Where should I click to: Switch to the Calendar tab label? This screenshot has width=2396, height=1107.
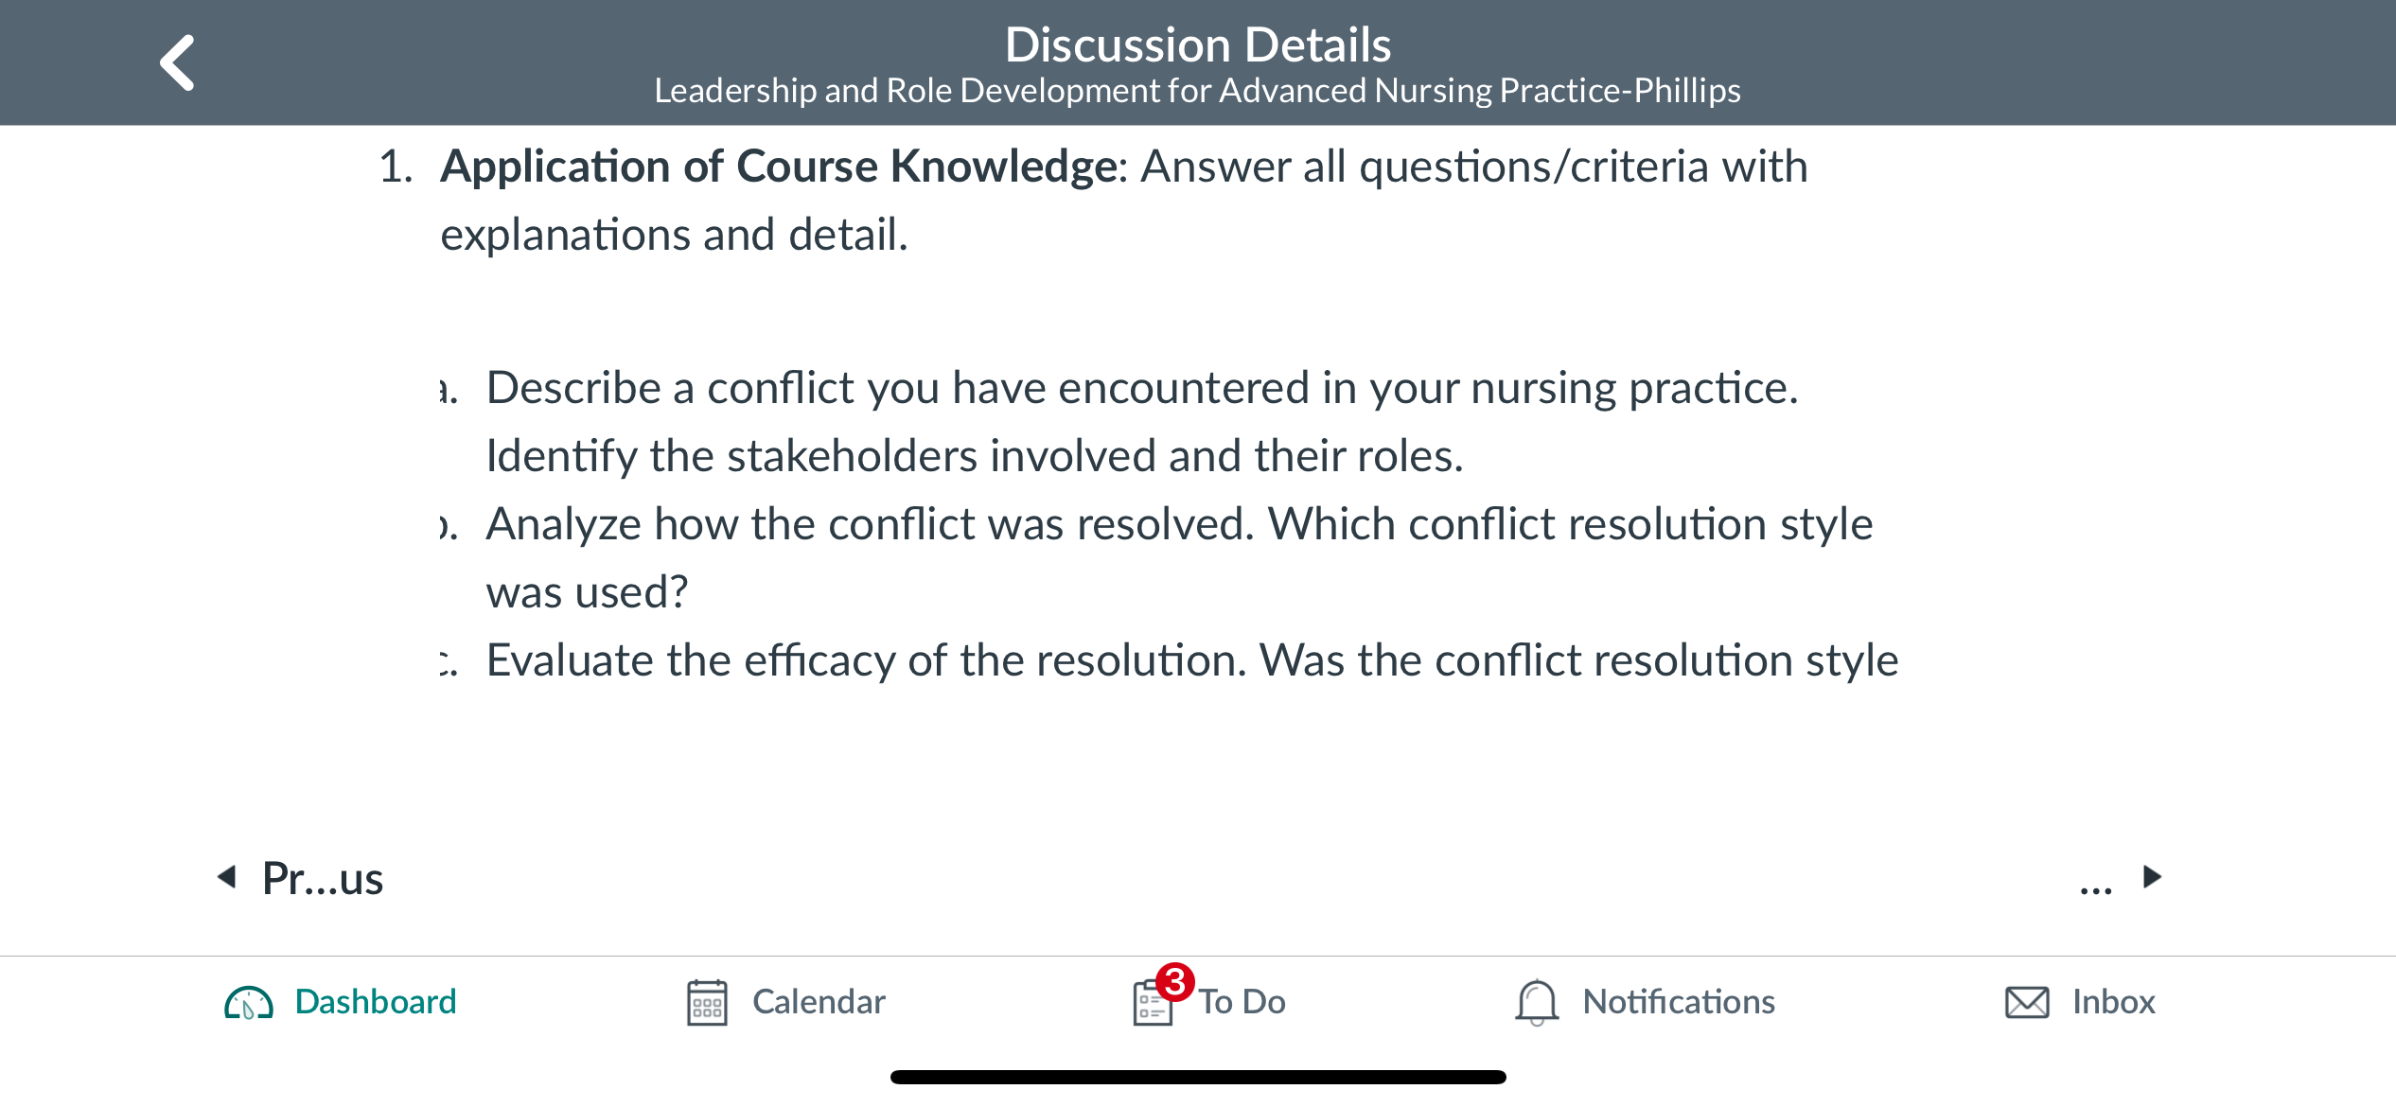(819, 1002)
